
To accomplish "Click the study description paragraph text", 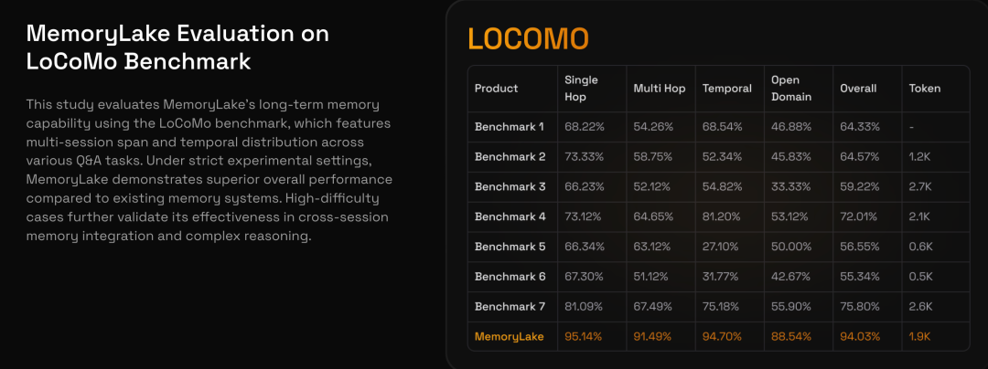I will [x=209, y=170].
